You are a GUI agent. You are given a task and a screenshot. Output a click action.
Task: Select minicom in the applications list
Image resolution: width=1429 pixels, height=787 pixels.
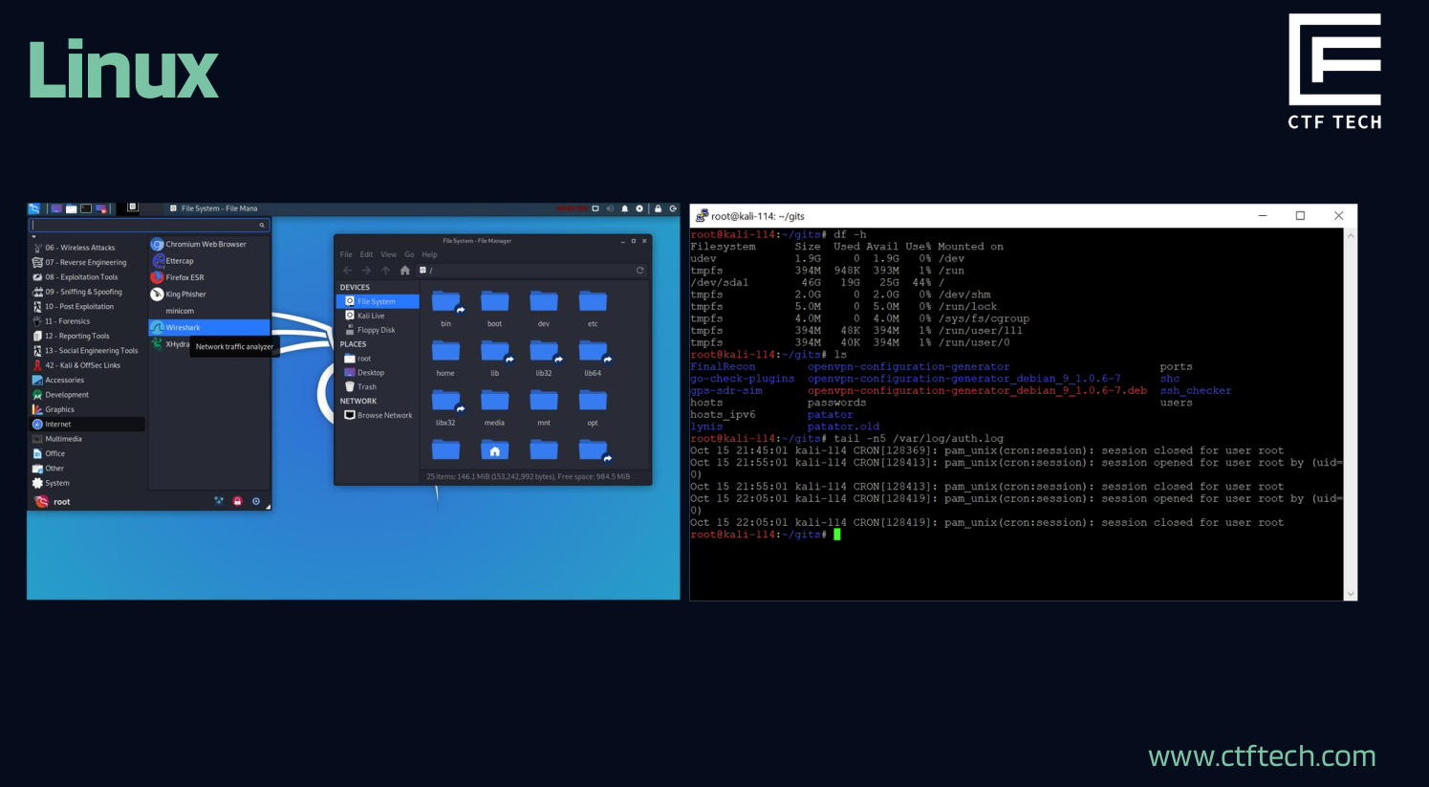(x=180, y=311)
